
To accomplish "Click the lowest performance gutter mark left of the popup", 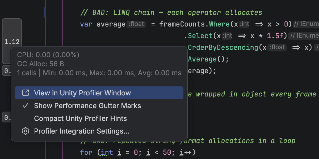I will [x=6, y=117].
